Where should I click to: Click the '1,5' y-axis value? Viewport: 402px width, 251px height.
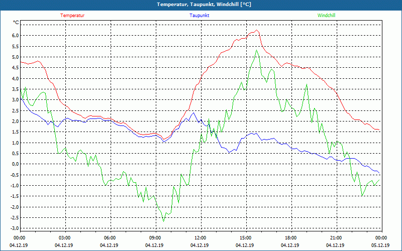pos(16,132)
